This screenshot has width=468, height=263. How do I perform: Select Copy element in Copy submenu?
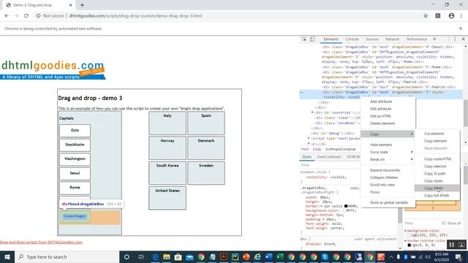(x=436, y=141)
